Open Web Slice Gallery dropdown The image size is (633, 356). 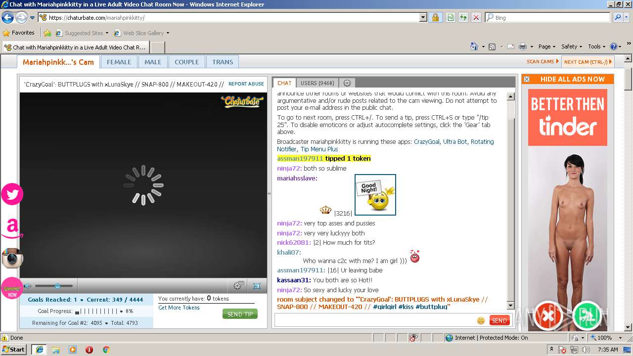(141, 33)
